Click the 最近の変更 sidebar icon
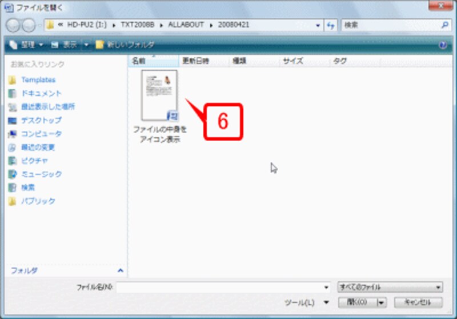The image size is (457, 319). (12, 147)
